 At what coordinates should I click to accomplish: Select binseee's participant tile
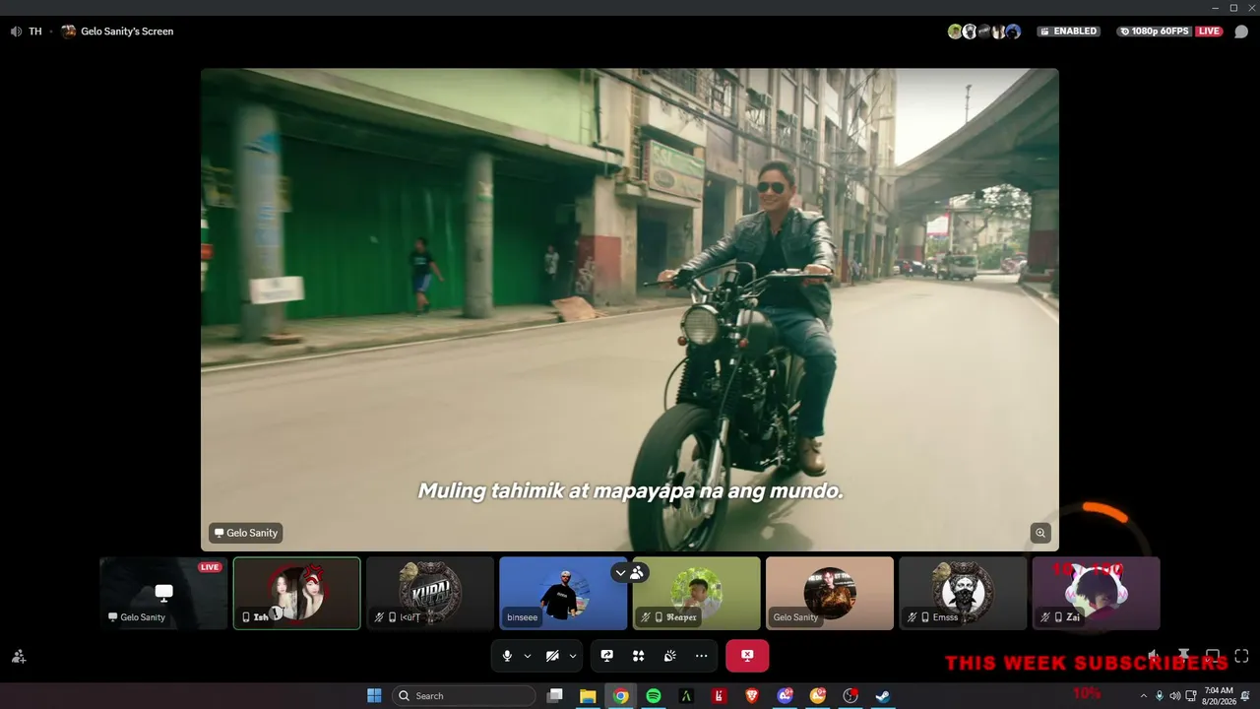563,594
